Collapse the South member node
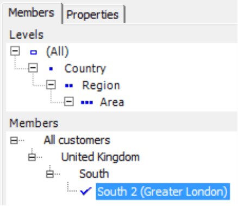Screen dimensions: 238x206 (50, 174)
